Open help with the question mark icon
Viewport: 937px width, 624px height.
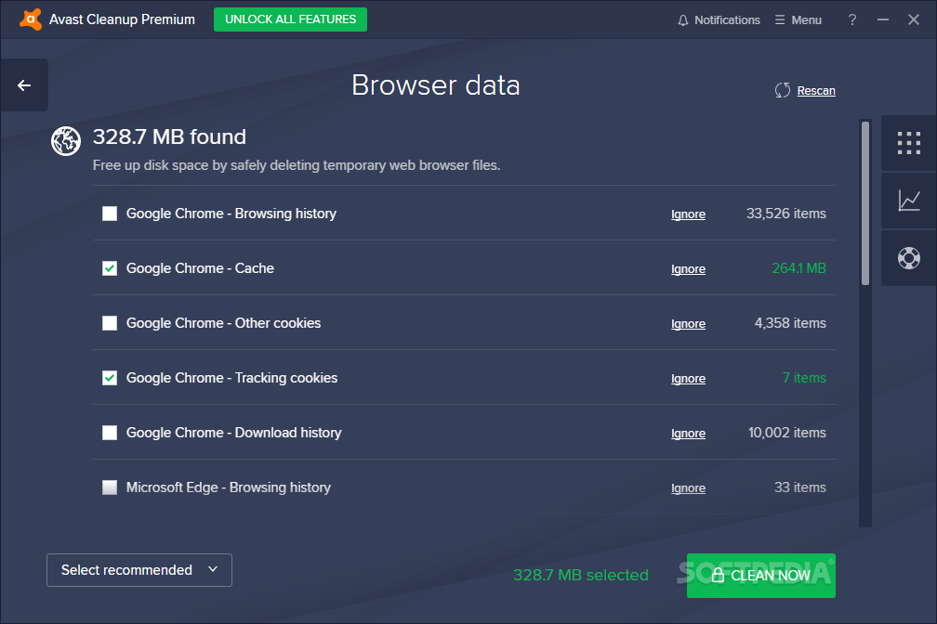852,19
